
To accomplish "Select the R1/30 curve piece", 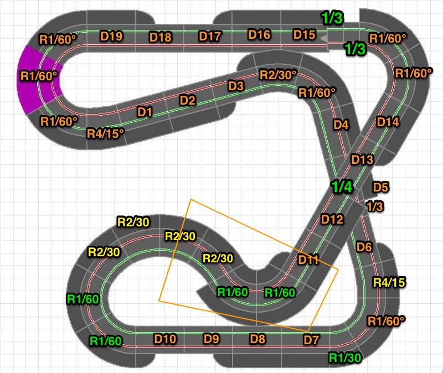I will coord(344,358).
